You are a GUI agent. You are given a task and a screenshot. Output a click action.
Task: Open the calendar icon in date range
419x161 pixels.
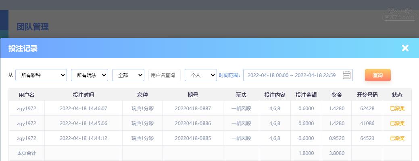[346, 75]
